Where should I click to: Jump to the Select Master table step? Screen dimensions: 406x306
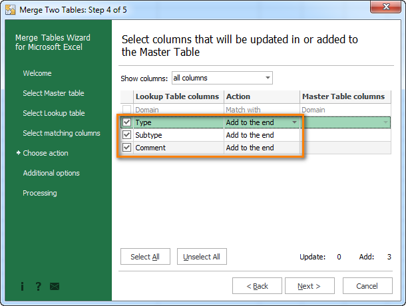tap(53, 93)
